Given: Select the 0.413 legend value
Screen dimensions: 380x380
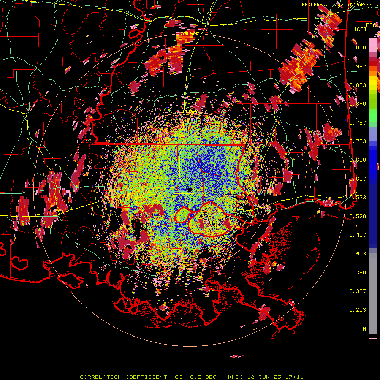Looking at the screenshot, I should (x=358, y=254).
